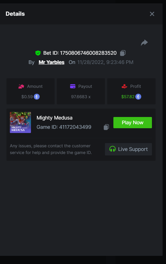Click the Game ID 41172043499 text
The width and height of the screenshot is (166, 264).
point(64,127)
